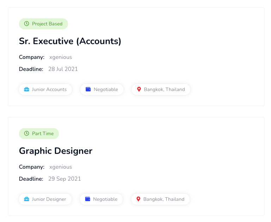Click the clock icon in Part Time badge
Viewport: 271px width, 222px height.
[26, 134]
